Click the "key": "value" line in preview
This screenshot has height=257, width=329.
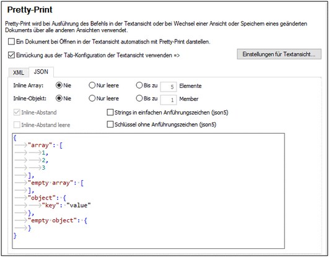pyautogui.click(x=66, y=205)
